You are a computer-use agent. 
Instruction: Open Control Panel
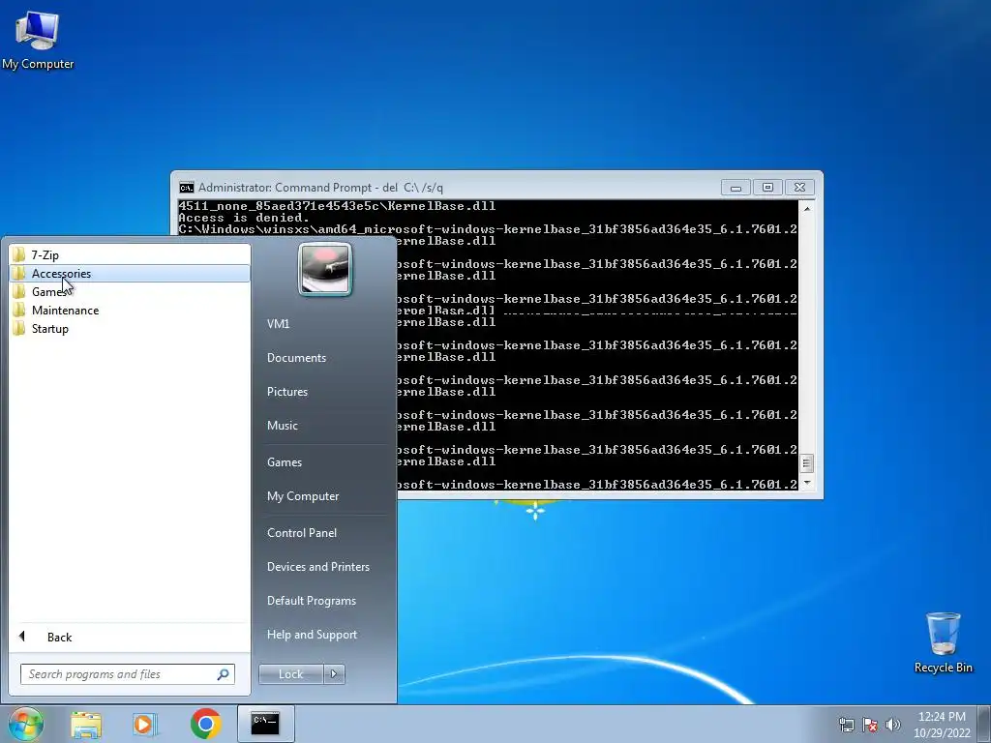click(x=302, y=533)
